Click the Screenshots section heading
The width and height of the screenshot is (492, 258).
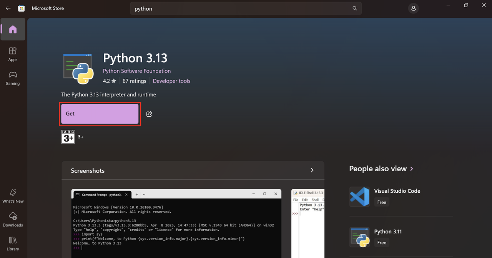(88, 170)
